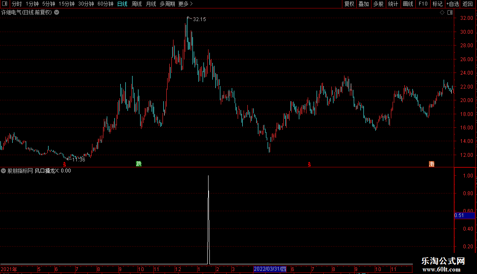Click the red S marker near June
This screenshot has height=274, width=477.
[x=65, y=164]
